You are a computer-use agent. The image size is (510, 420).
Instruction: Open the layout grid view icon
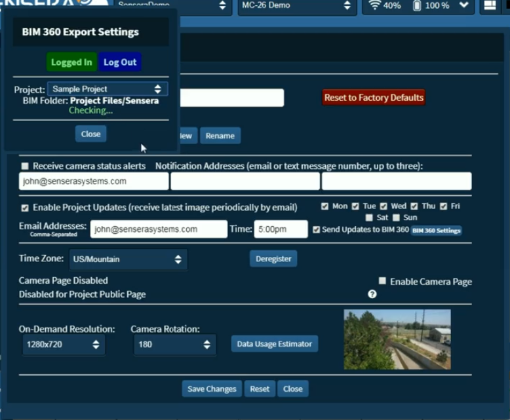(x=490, y=5)
